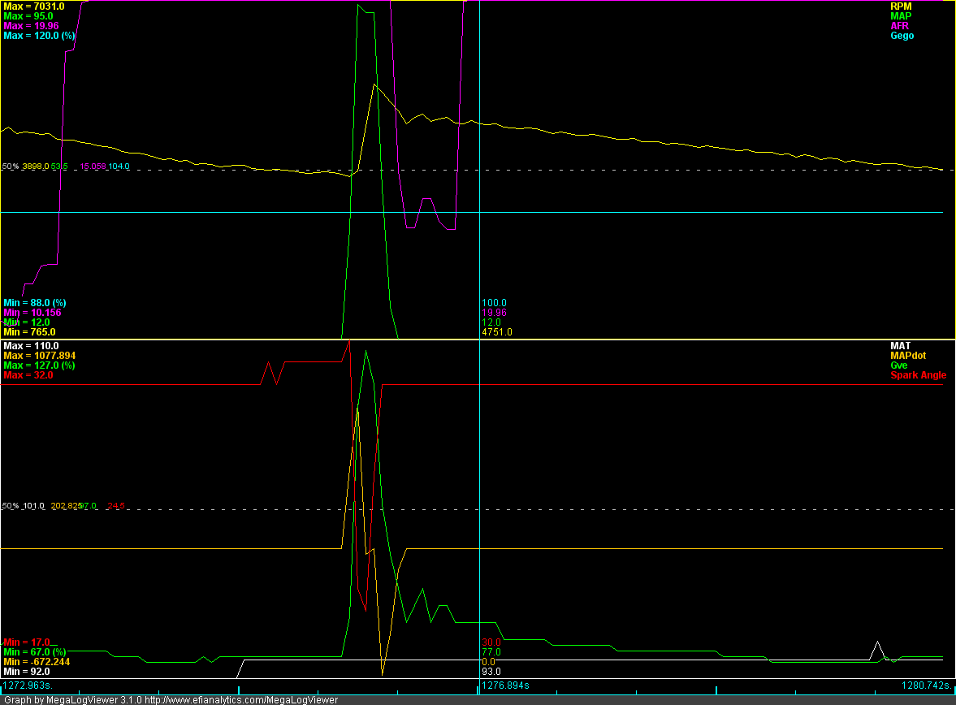Click the Min = -672.244 readout
The image size is (956, 705).
[37, 662]
